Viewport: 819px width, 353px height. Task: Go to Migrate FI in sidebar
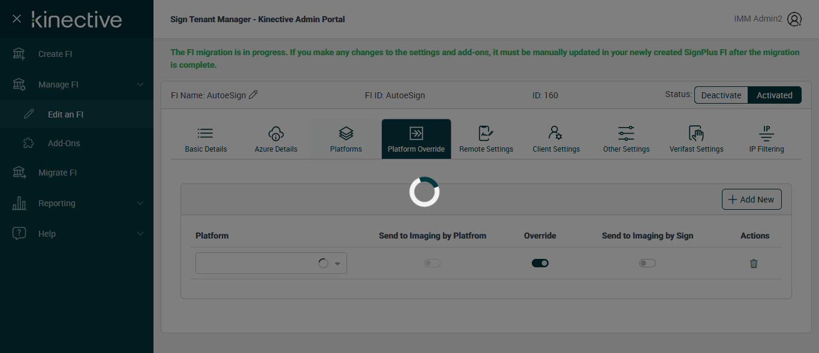pos(58,173)
